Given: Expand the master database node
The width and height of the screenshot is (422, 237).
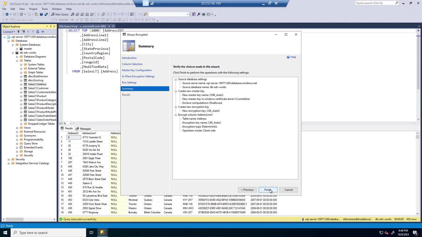Looking at the screenshot, I should point(17,49).
